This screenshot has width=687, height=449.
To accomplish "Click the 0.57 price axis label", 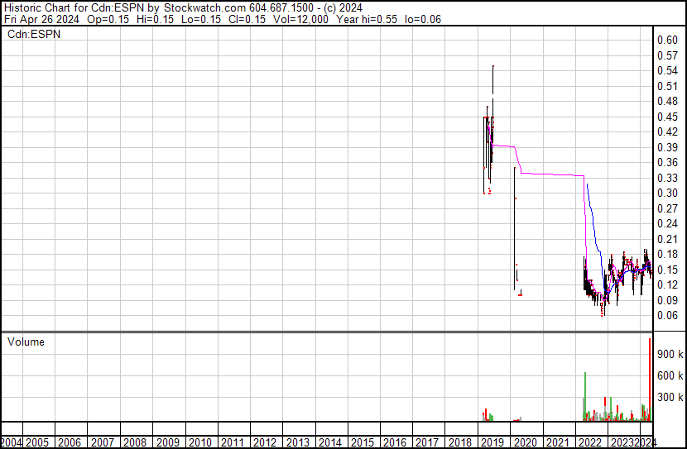I will [667, 55].
